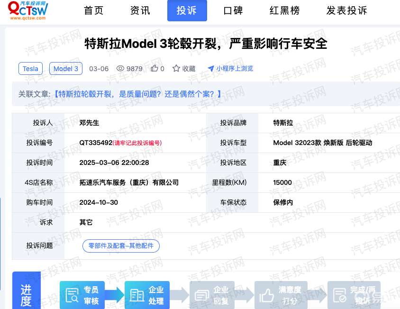Image resolution: width=400 pixels, height=309 pixels.
Task: Click the 满意度打分 thumbs-up step icon
Action: [x=266, y=295]
